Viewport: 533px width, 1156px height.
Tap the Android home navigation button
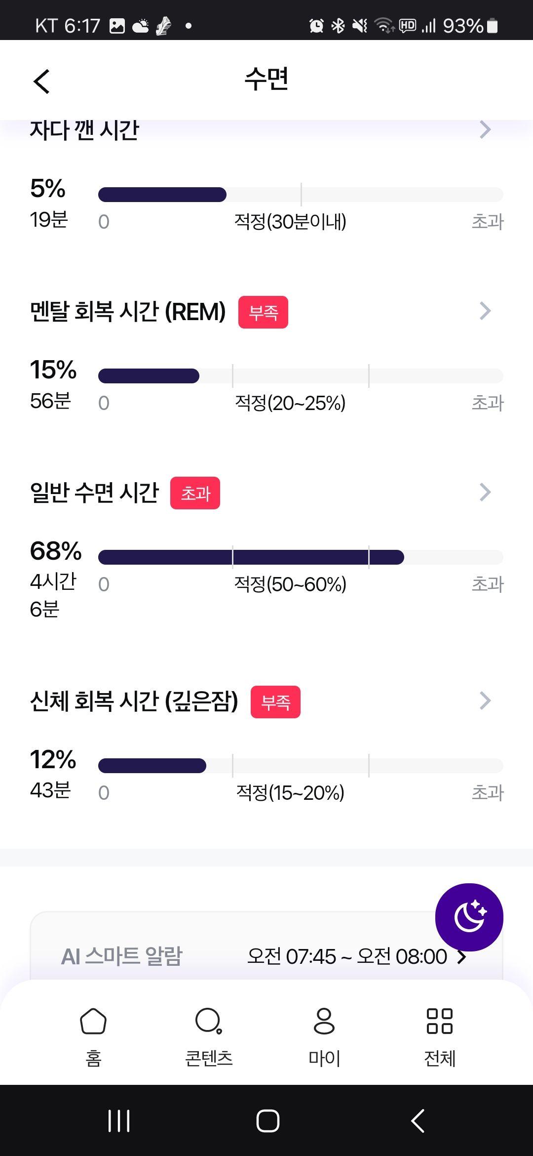coord(267,1120)
